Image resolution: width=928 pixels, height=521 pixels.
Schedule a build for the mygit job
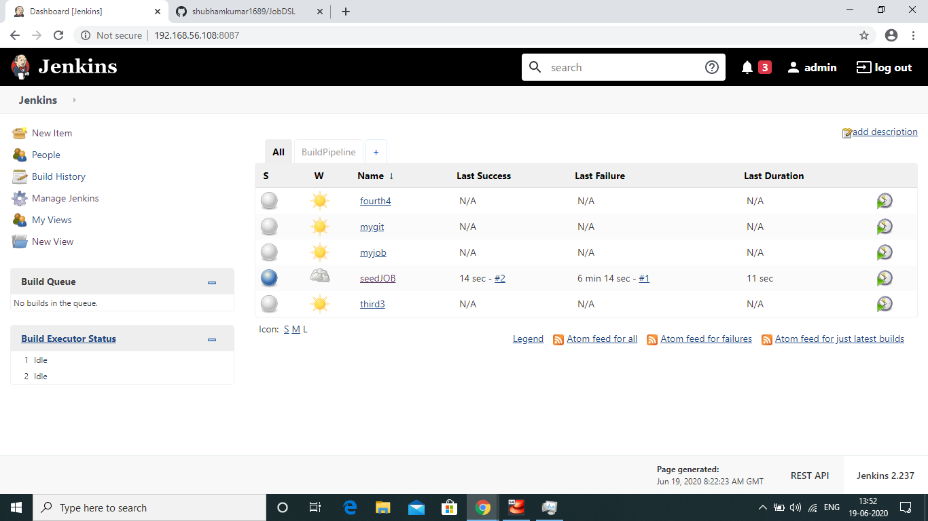pyautogui.click(x=885, y=226)
